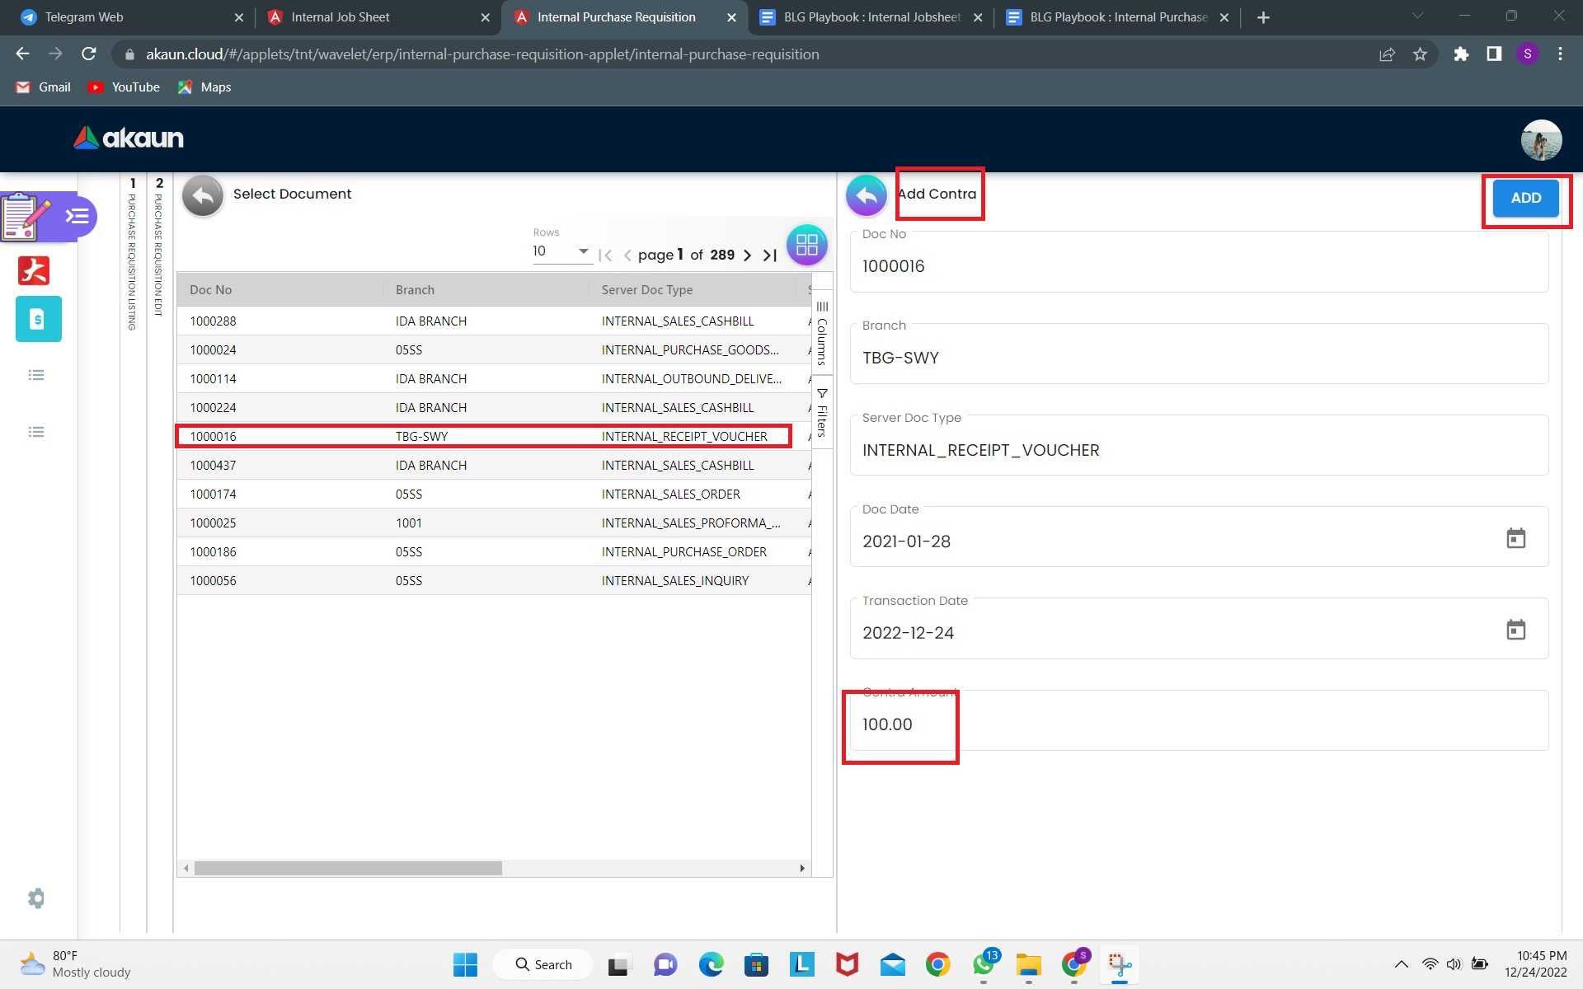Open Purchase Requisition Listing panel tab
The image size is (1583, 989).
point(132,255)
